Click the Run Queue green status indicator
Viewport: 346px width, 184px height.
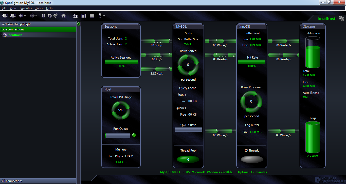coord(134,135)
